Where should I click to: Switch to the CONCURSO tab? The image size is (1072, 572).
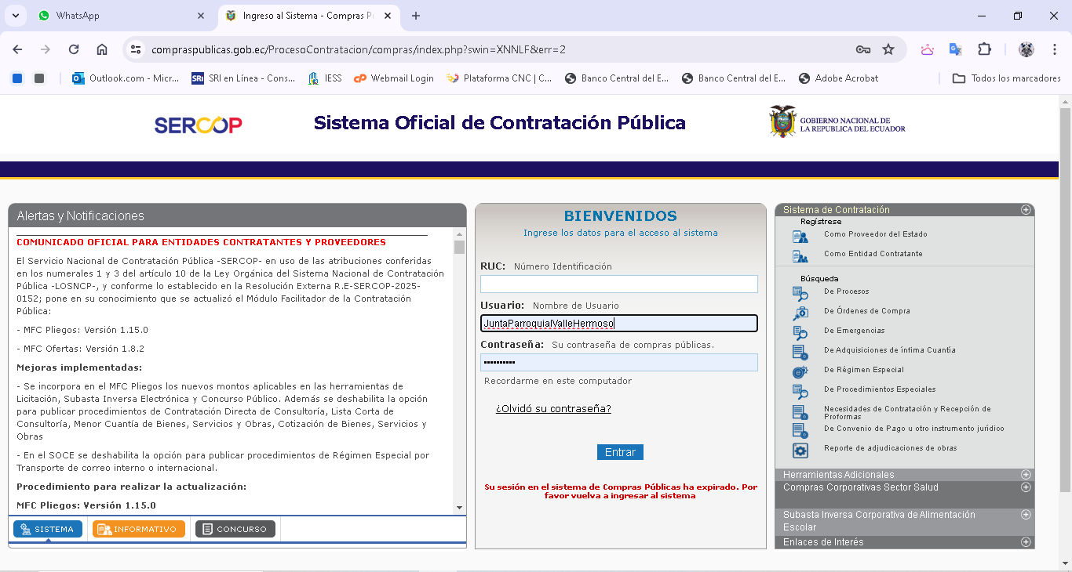coord(235,529)
